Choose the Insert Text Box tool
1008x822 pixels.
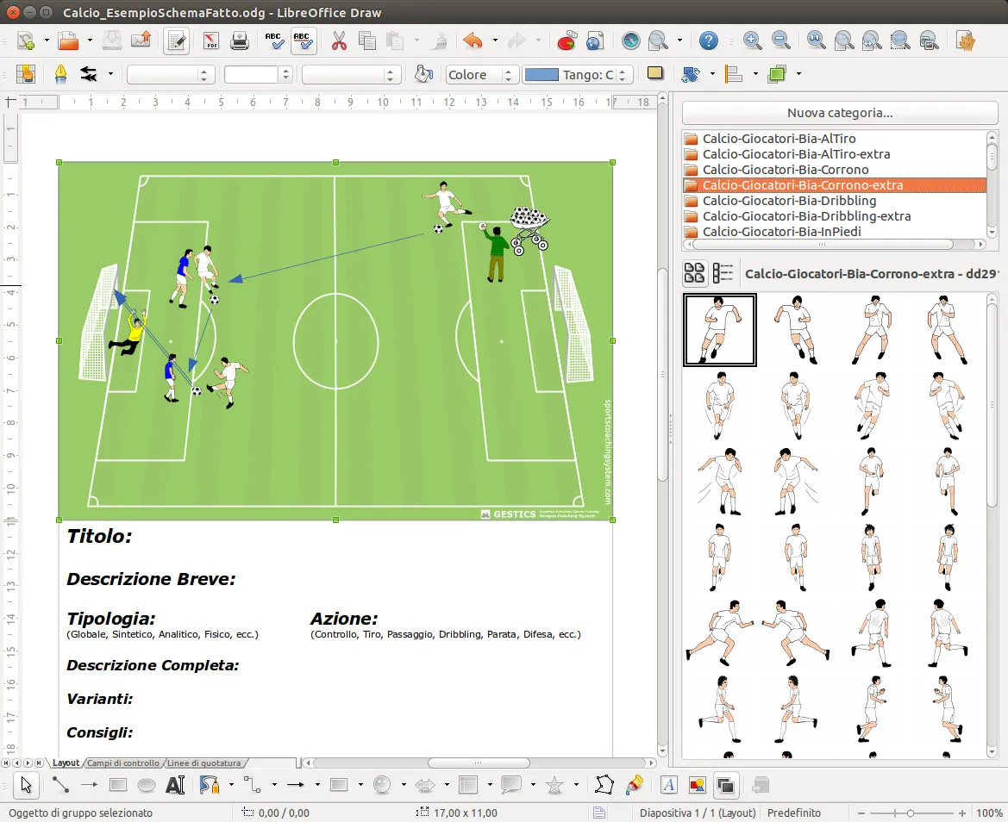click(176, 785)
